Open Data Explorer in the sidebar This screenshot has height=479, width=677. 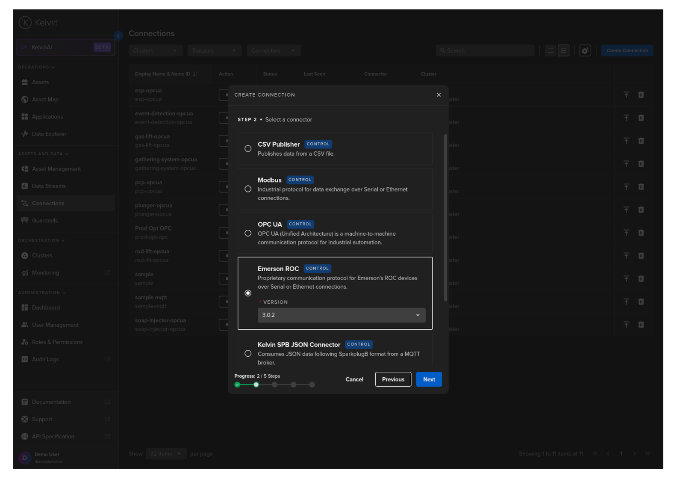tap(49, 134)
